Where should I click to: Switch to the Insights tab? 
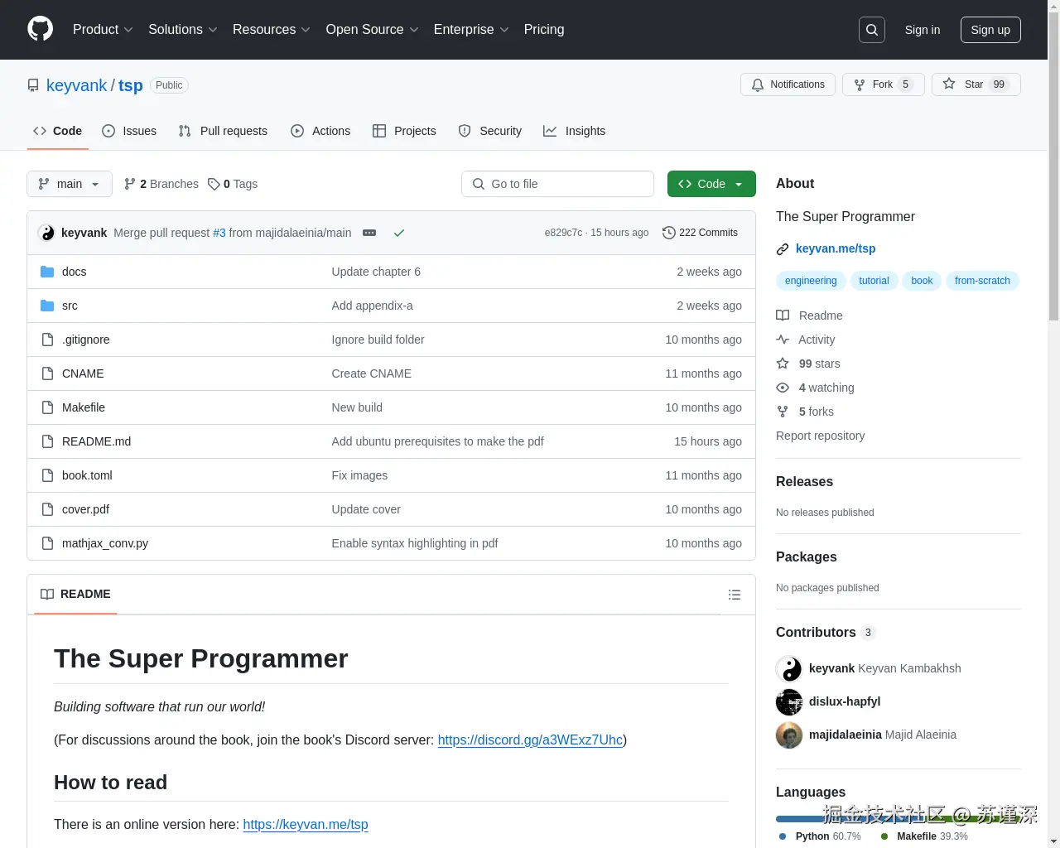[x=575, y=131]
